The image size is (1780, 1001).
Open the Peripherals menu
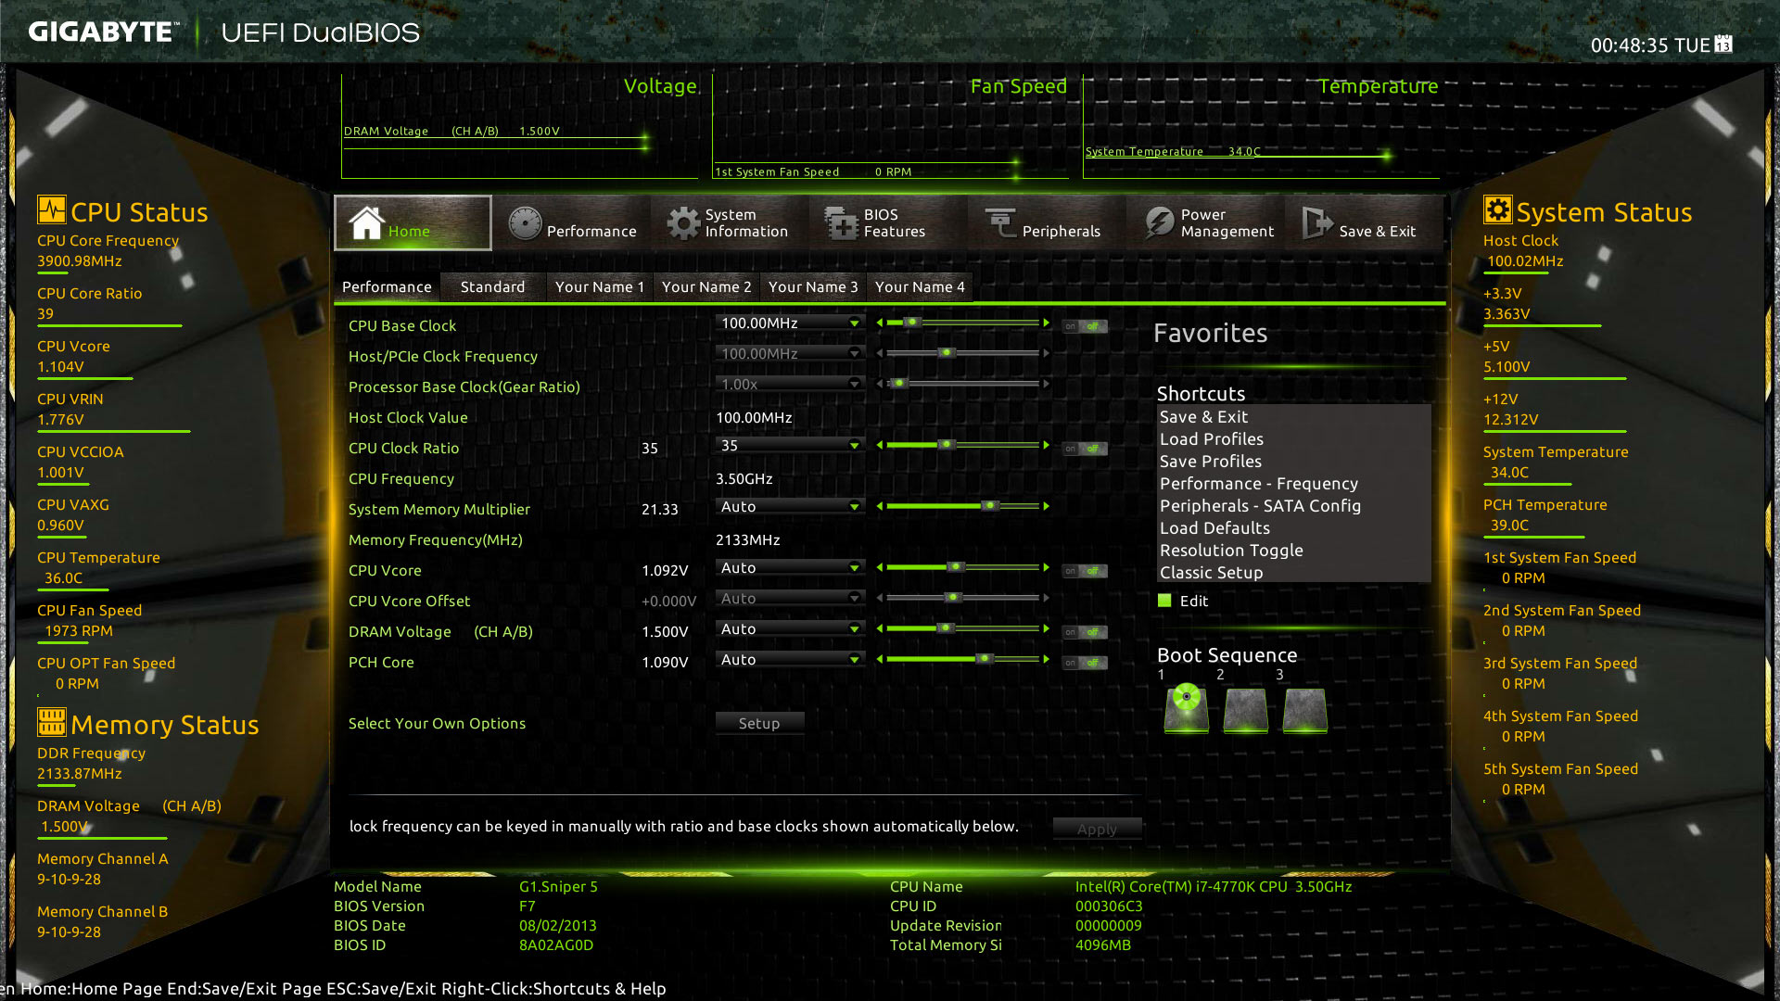1048,223
